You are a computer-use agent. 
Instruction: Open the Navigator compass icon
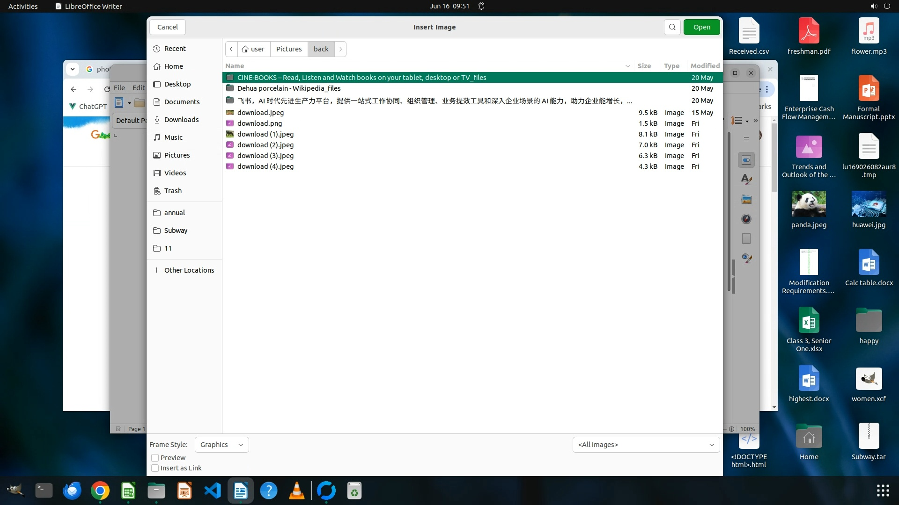tap(746, 219)
